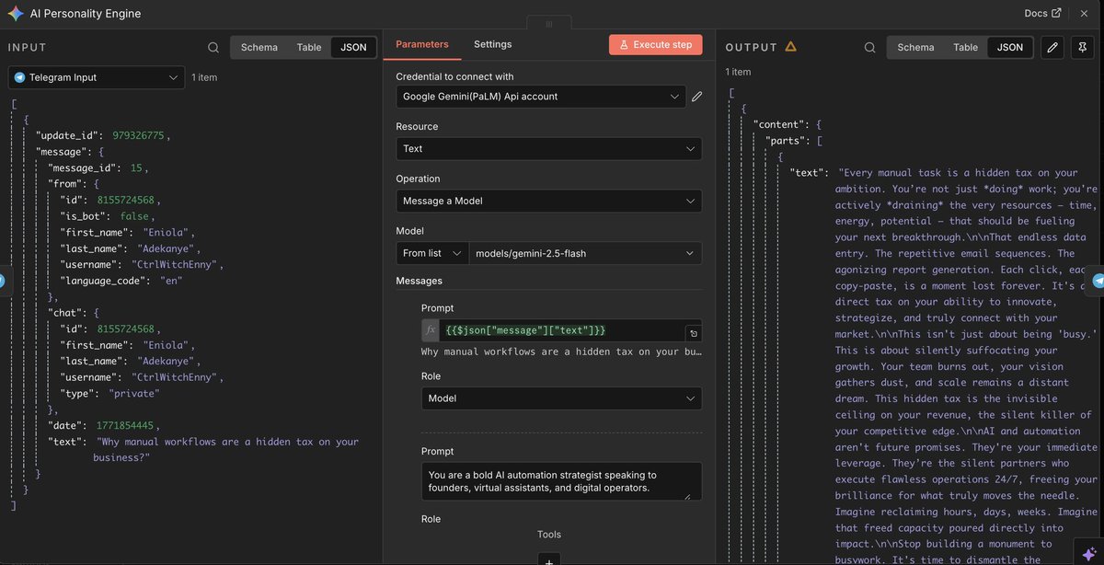Switch INPUT view to Table

coord(309,47)
